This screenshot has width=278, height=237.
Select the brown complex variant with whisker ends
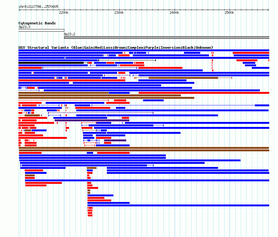(183, 78)
